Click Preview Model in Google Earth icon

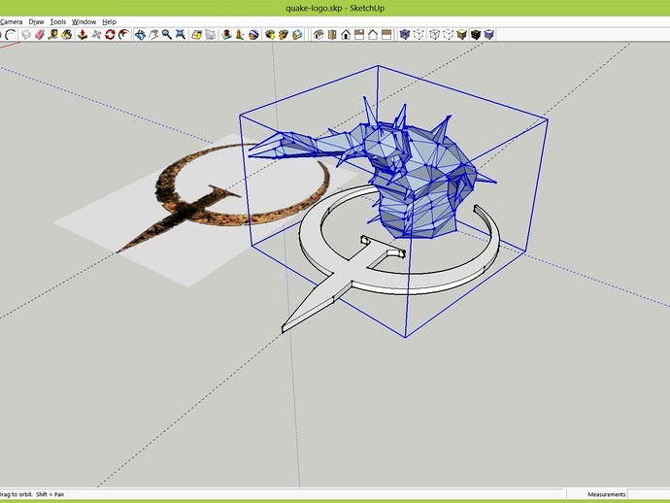tap(253, 35)
